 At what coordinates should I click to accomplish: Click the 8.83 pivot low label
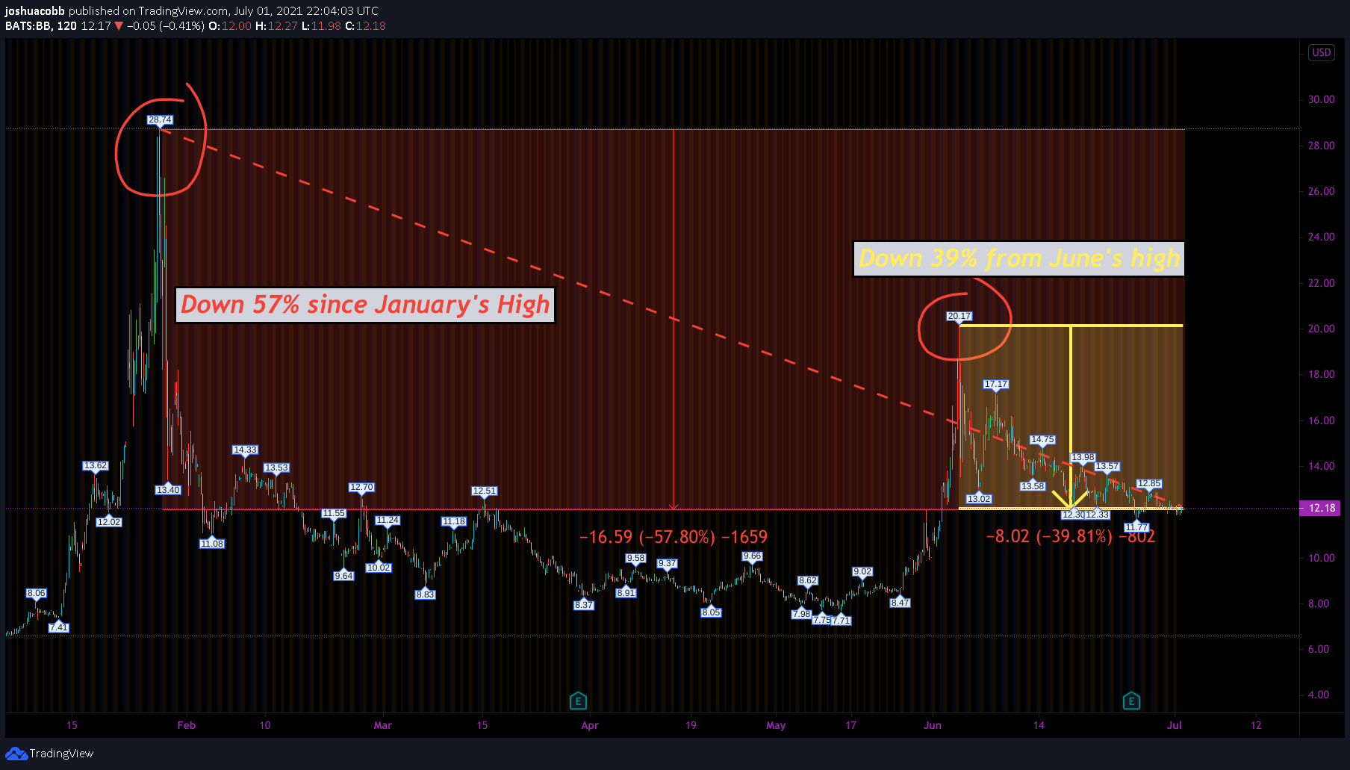tap(425, 594)
